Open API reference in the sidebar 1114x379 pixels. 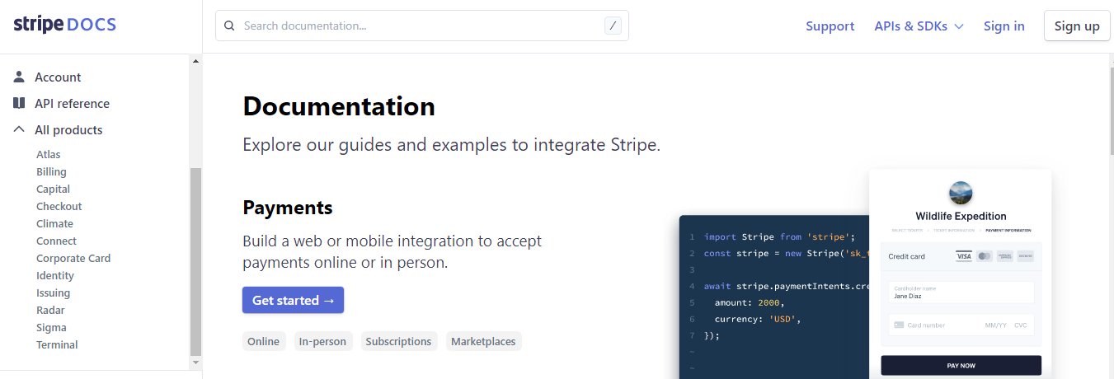coord(72,103)
